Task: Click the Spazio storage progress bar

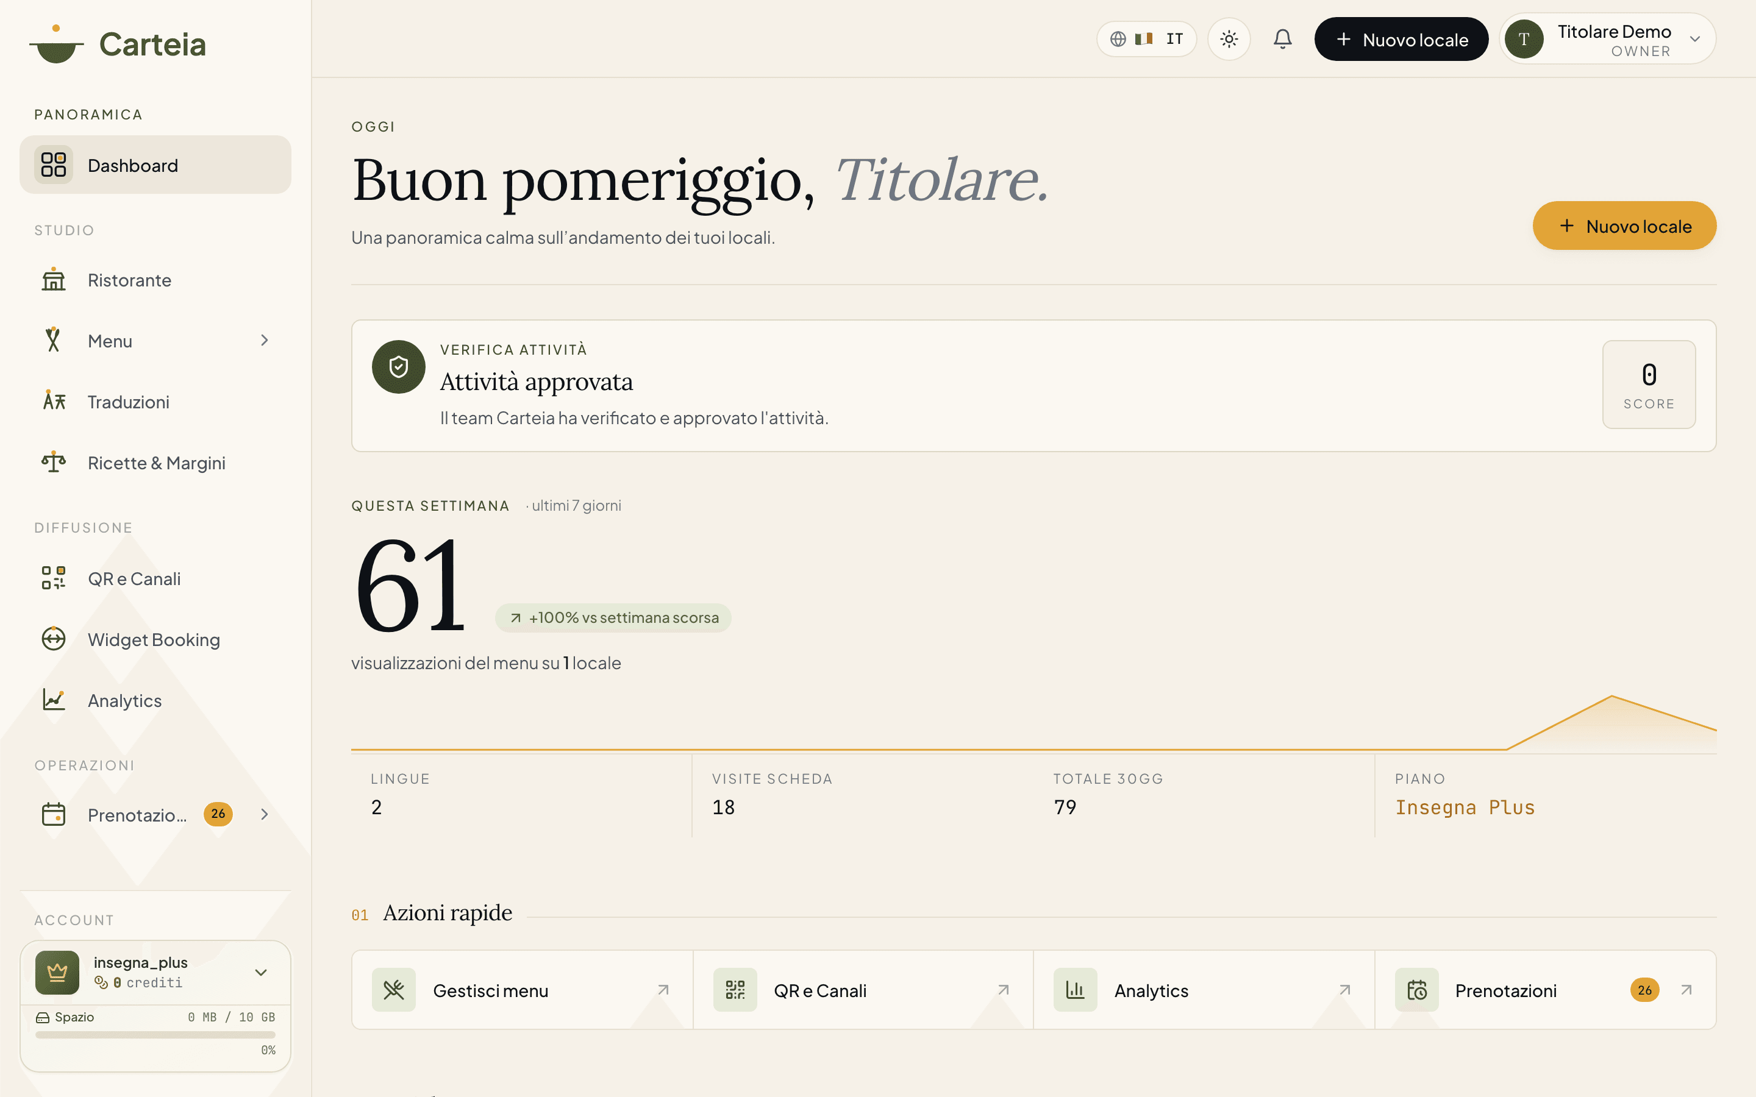Action: (155, 1035)
